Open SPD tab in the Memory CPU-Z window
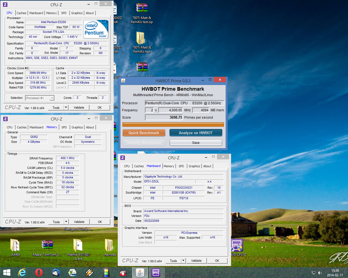The height and width of the screenshot is (278, 348). [64, 127]
